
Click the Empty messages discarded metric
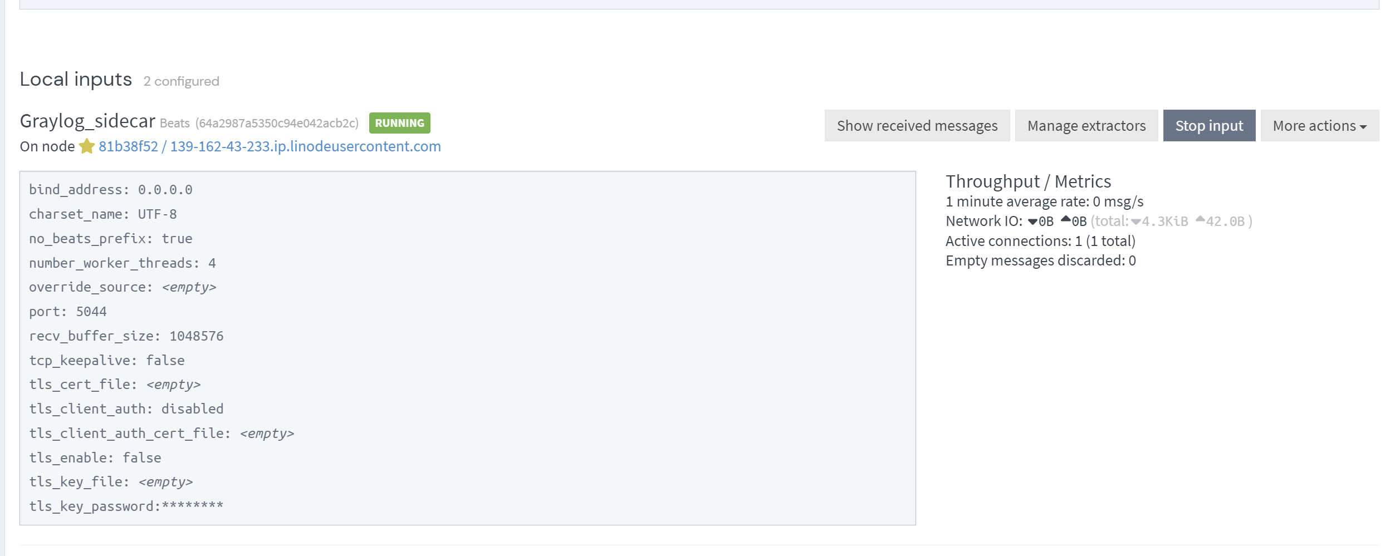coord(1040,260)
